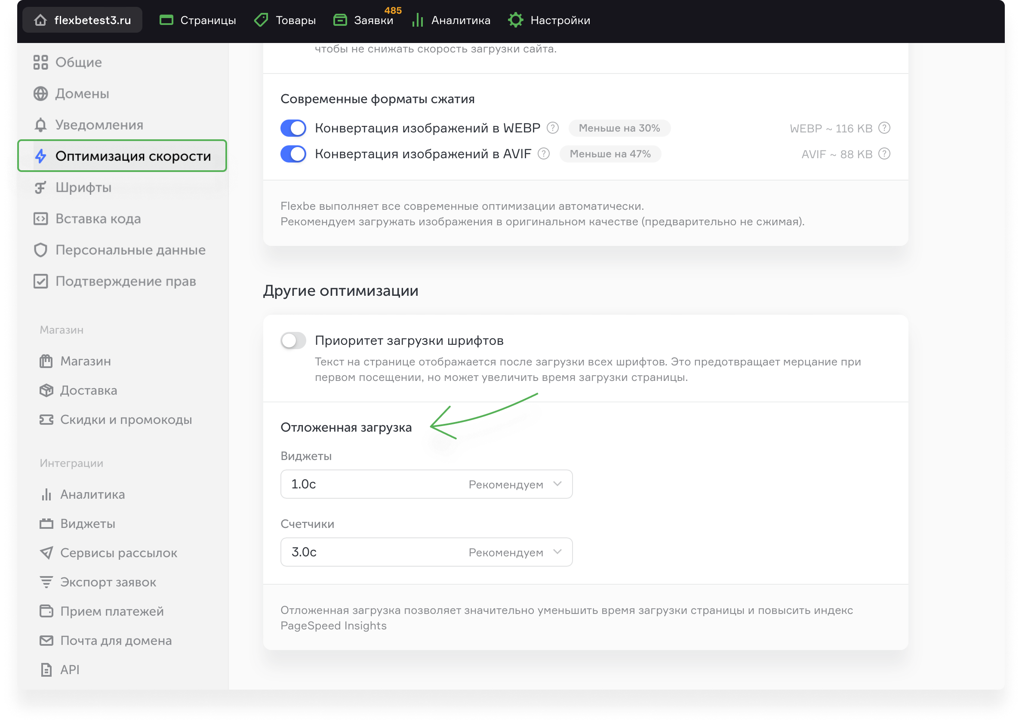The width and height of the screenshot is (1022, 724).
Task: Click the lightning icon of Оптимизация скорости
Action: point(41,156)
